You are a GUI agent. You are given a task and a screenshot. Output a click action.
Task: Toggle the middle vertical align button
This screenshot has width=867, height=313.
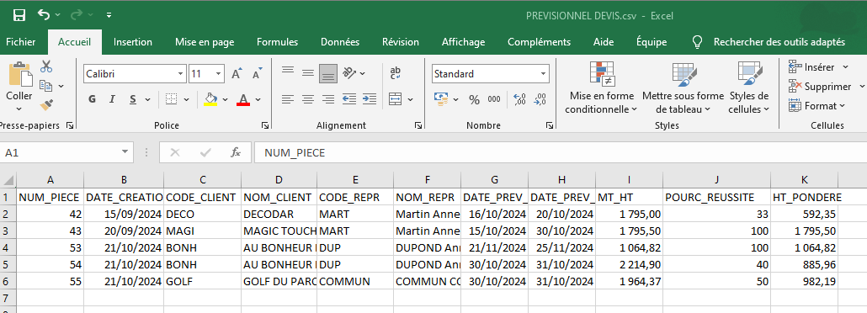[308, 73]
